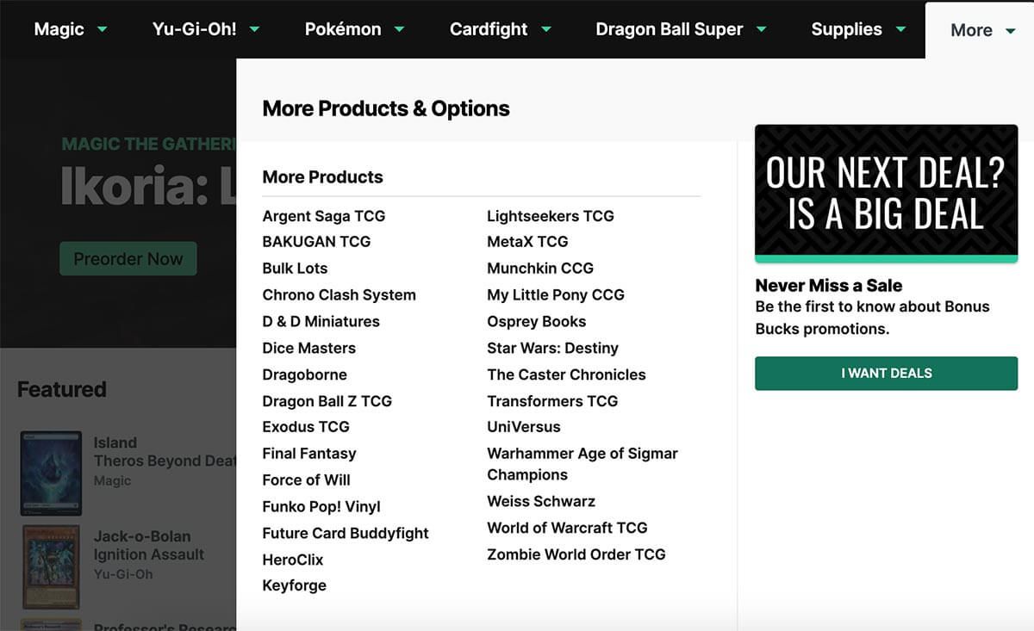Go to Dragoborne products

305,375
